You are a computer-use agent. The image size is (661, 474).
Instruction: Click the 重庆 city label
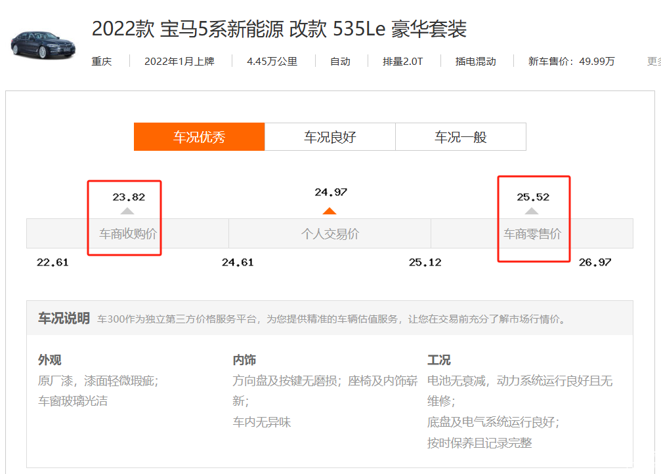[102, 61]
